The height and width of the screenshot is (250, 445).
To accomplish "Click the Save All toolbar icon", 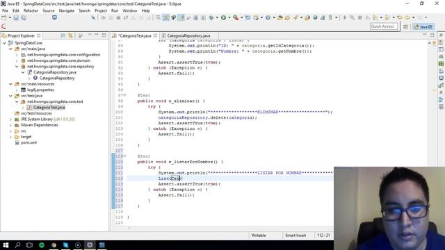I will (x=24, y=17).
